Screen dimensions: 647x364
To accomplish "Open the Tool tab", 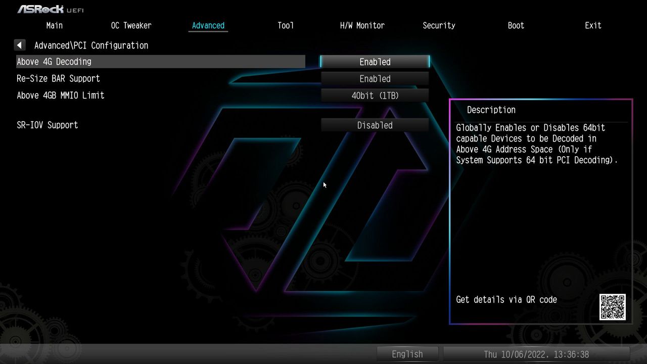I will point(286,25).
